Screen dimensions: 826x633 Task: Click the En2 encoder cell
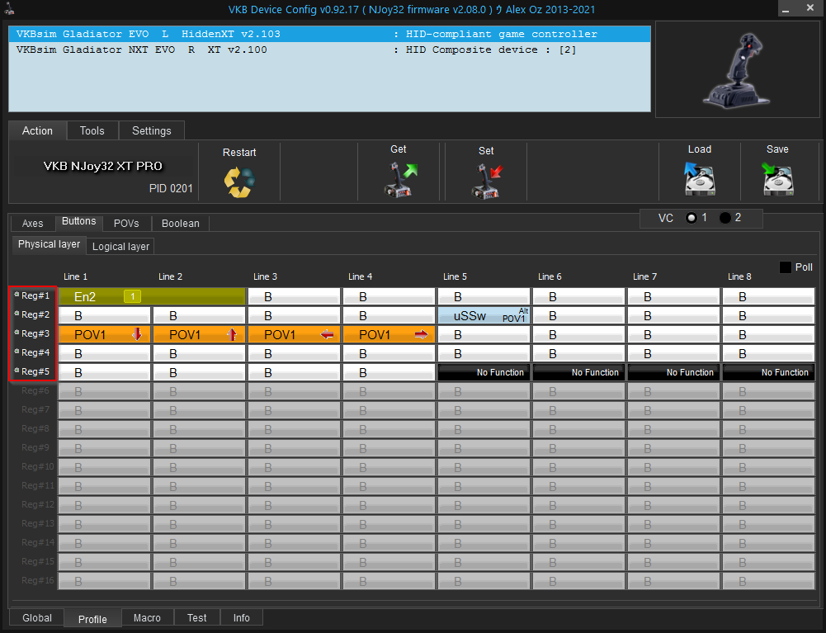[x=152, y=296]
